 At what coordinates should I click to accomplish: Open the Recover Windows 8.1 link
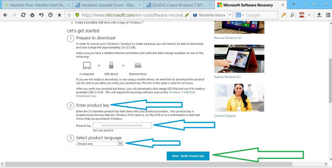click(x=228, y=38)
